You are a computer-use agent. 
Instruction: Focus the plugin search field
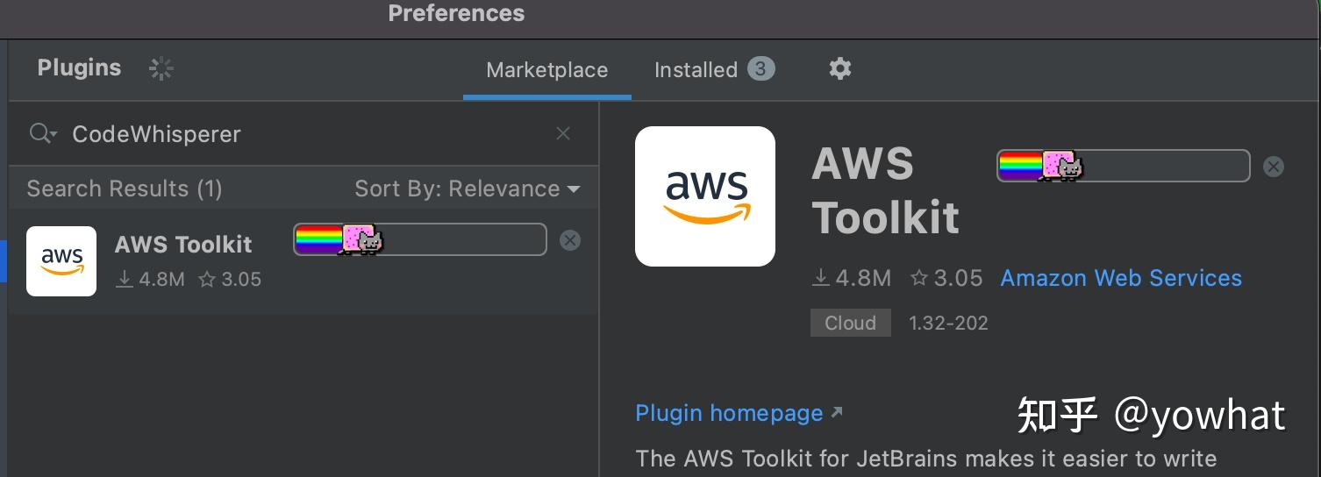[303, 133]
